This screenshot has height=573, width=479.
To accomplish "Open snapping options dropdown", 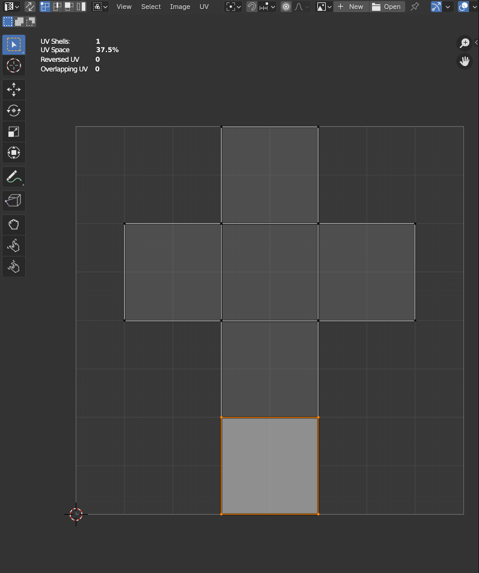I will pyautogui.click(x=267, y=7).
